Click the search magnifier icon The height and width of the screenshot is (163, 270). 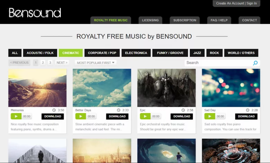255,63
